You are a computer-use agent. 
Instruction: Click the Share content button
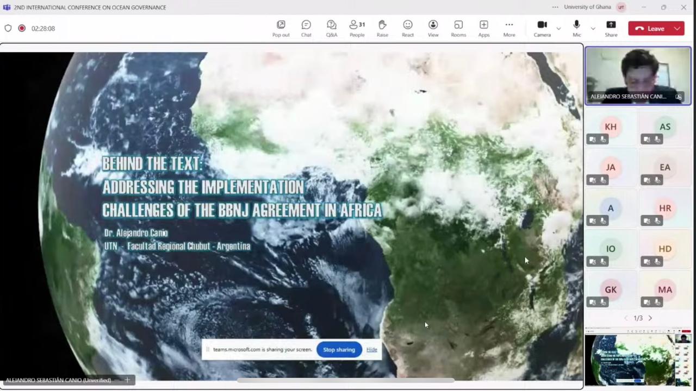[x=611, y=29]
